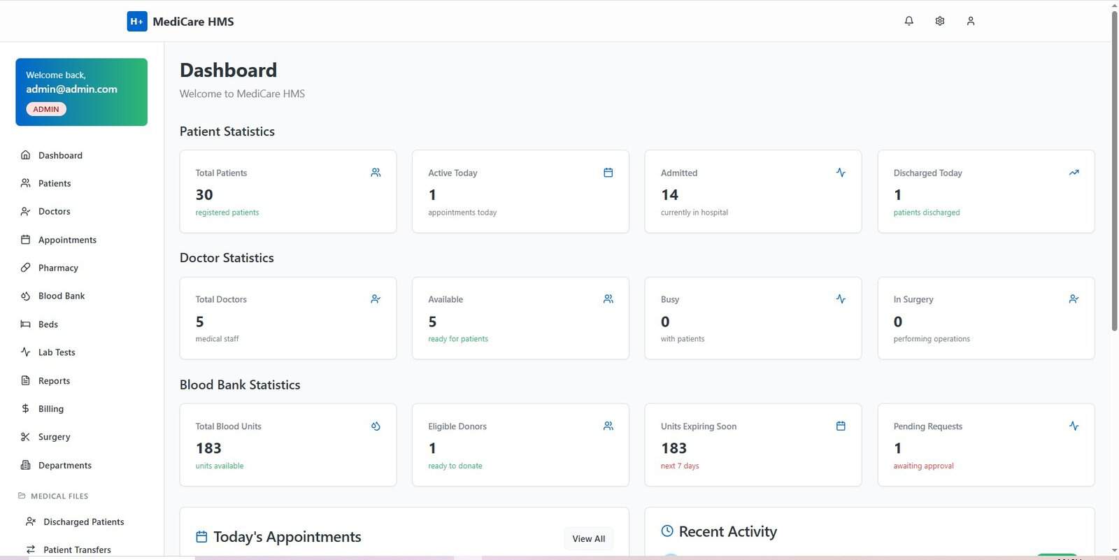1119x560 pixels.
Task: Click the admin@admin.com welcome text
Action: [x=72, y=89]
